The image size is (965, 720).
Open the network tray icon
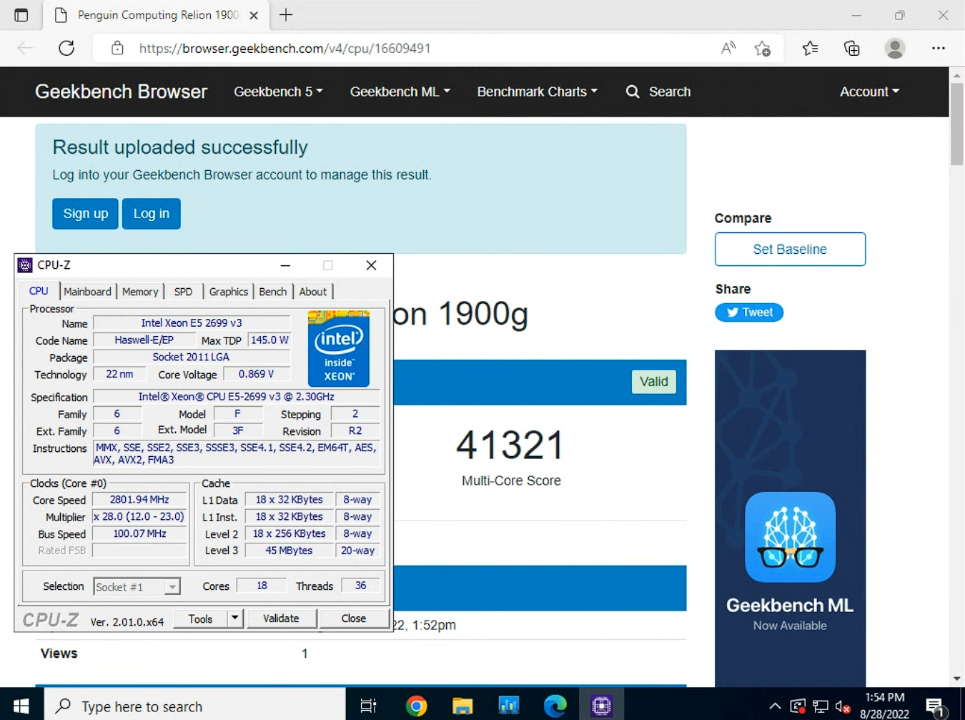pos(821,707)
